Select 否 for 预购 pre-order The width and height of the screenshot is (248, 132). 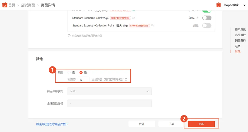coord(69,72)
